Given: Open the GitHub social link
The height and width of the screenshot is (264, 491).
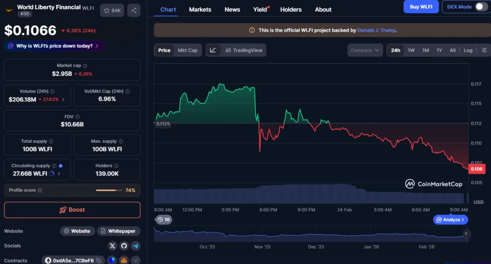Looking at the screenshot, I should click(124, 246).
